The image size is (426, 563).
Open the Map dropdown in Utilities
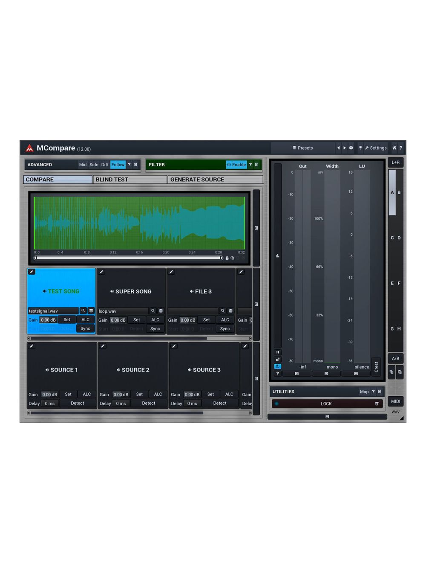click(364, 392)
